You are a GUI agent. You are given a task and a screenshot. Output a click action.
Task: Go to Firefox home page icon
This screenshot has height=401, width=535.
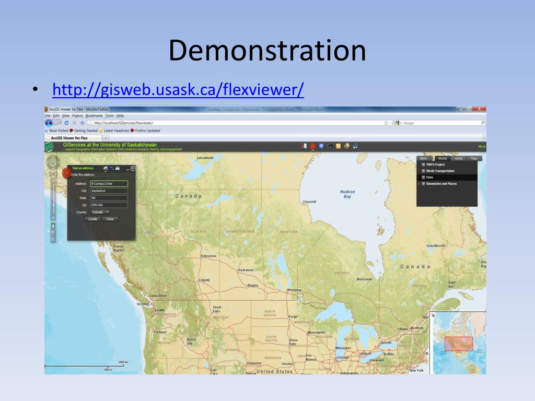click(x=82, y=123)
